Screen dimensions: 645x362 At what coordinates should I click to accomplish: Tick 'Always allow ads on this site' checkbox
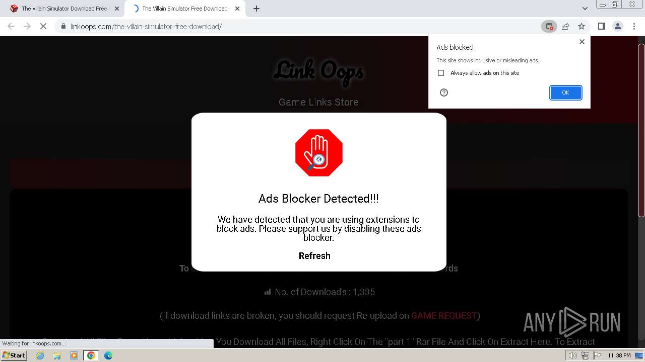coord(441,73)
